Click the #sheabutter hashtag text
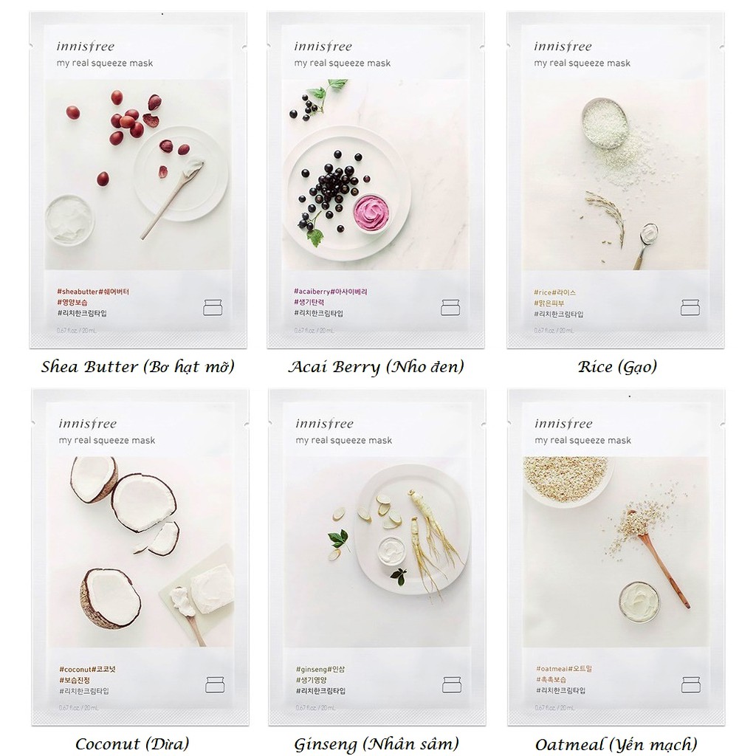Image resolution: width=756 pixels, height=756 pixels. [x=78, y=291]
